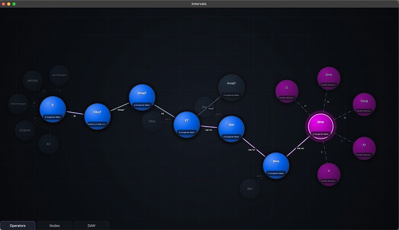Image resolution: width=399 pixels, height=230 pixels.
Task: Pick the purple D♭m suggestion at the top
Action: [329, 79]
